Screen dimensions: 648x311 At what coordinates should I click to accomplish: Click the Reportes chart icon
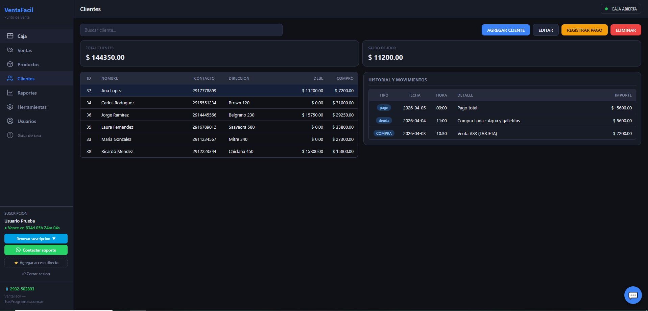(10, 93)
